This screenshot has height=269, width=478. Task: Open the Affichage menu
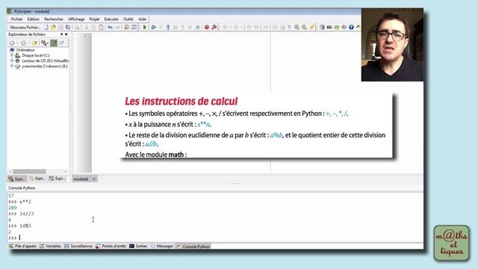pos(76,19)
